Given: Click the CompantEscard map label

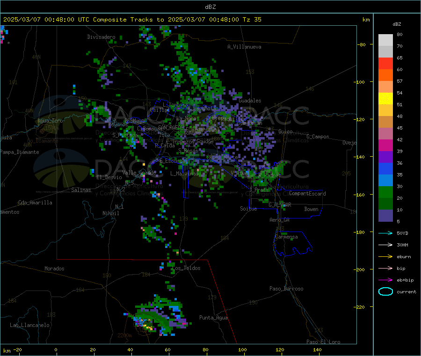Looking at the screenshot, I should coord(307,193).
